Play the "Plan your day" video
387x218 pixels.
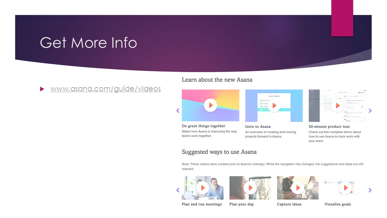click(250, 188)
